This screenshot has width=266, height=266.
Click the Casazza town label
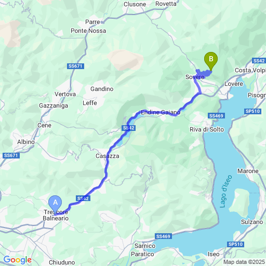tap(108, 156)
